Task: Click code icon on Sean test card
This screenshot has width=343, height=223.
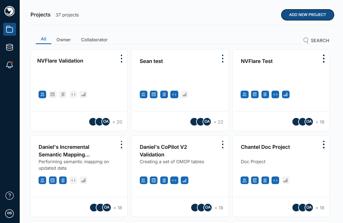Action: pyautogui.click(x=174, y=95)
